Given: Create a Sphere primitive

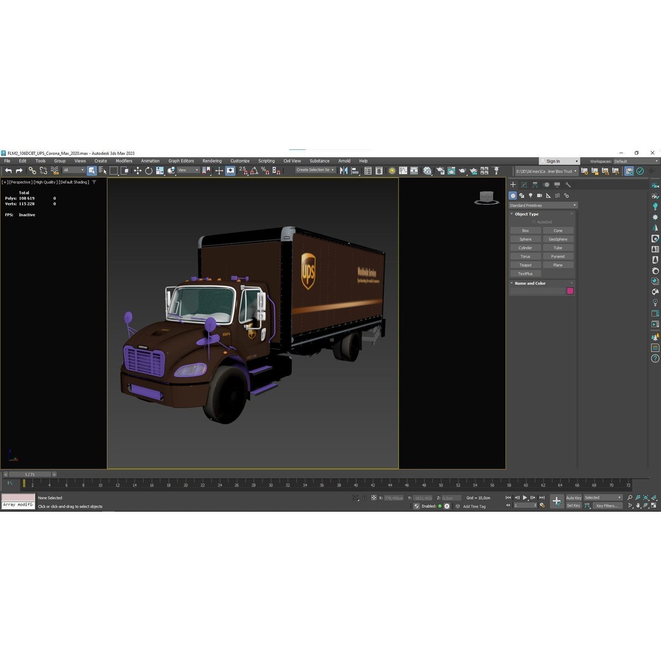Looking at the screenshot, I should pyautogui.click(x=525, y=239).
